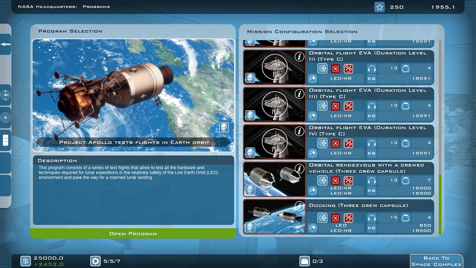Open info for EVA Duration Level IV mission
The image size is (476, 268).
[x=299, y=131]
